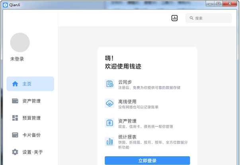The height and width of the screenshot is (165, 240).
Task: Click the gray profile avatar circle
Action: [20, 43]
